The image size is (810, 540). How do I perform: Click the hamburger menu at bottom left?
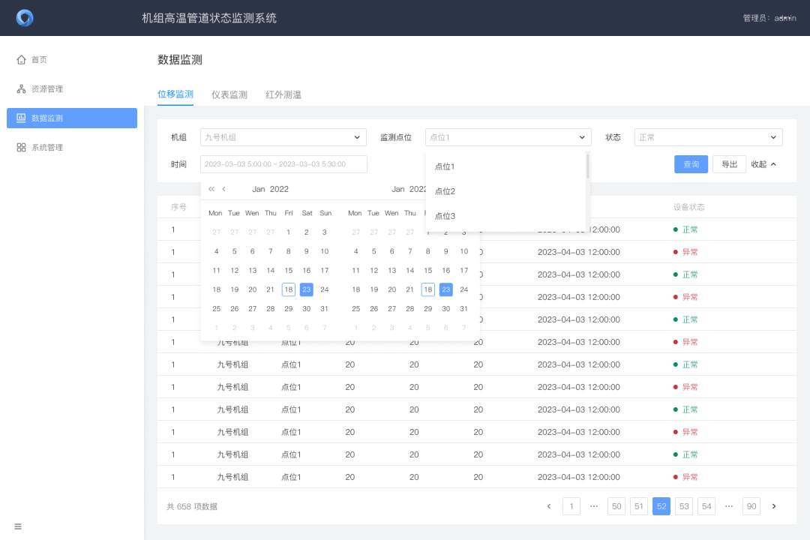(18, 526)
